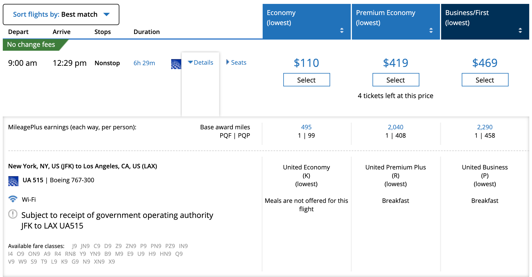Click the 1 | 458 PQF PQP value
This screenshot has height=277, width=532.
[x=485, y=135]
